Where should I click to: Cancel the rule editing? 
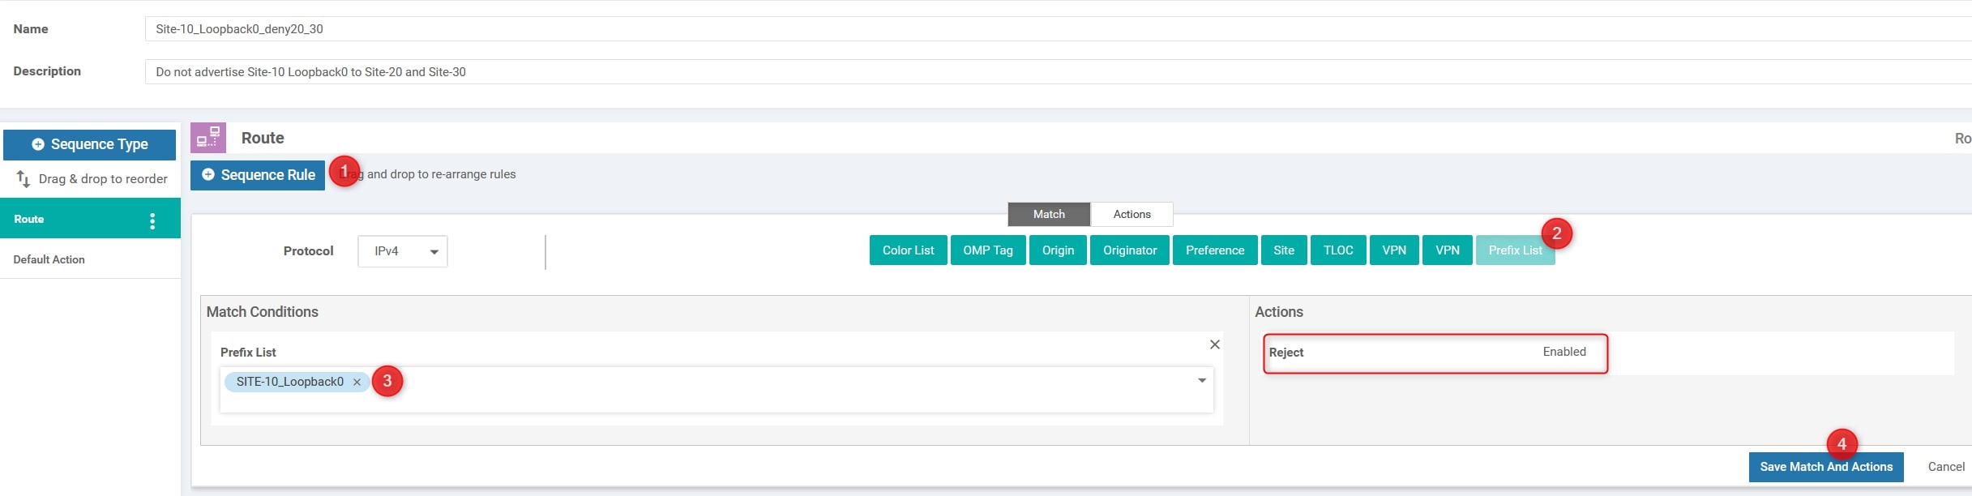(x=1945, y=467)
